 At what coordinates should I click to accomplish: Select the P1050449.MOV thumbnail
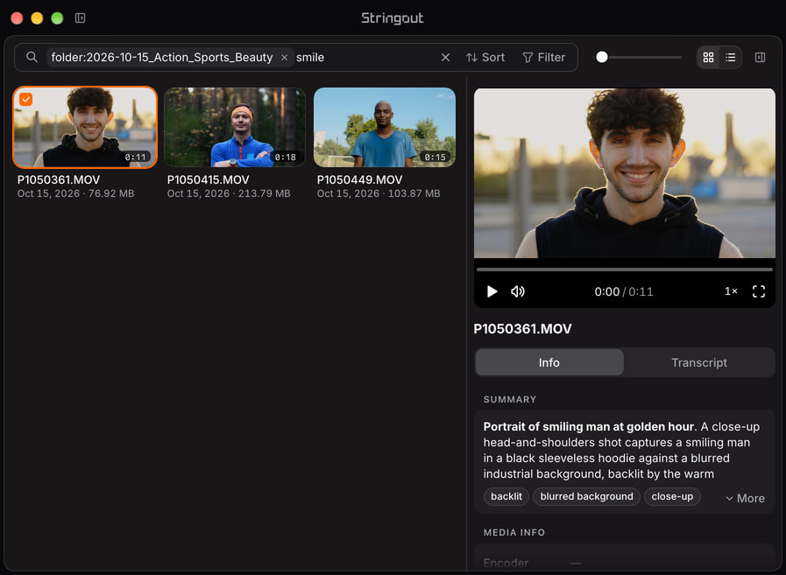point(385,127)
